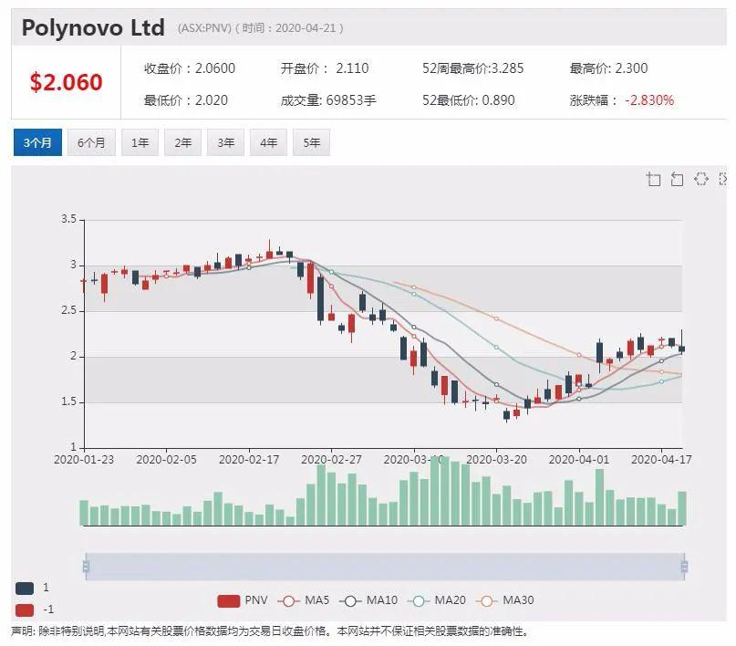
Task: Click the red '-1' volume legend swatch
Action: point(25,610)
